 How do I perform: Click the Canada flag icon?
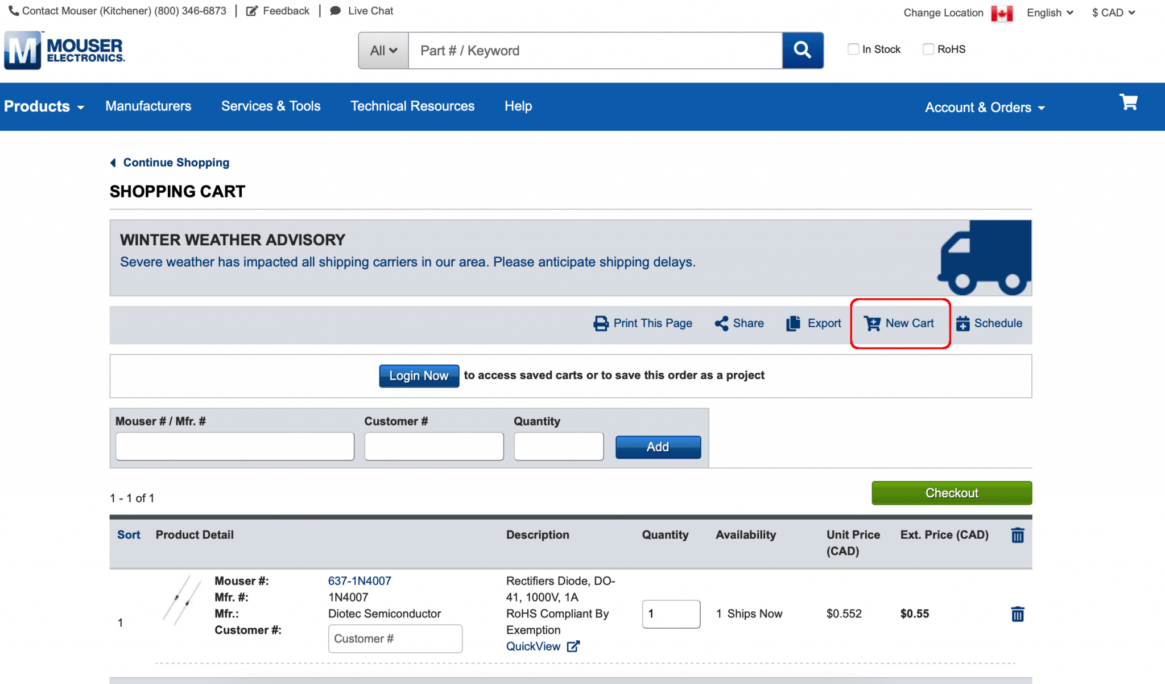(1002, 13)
